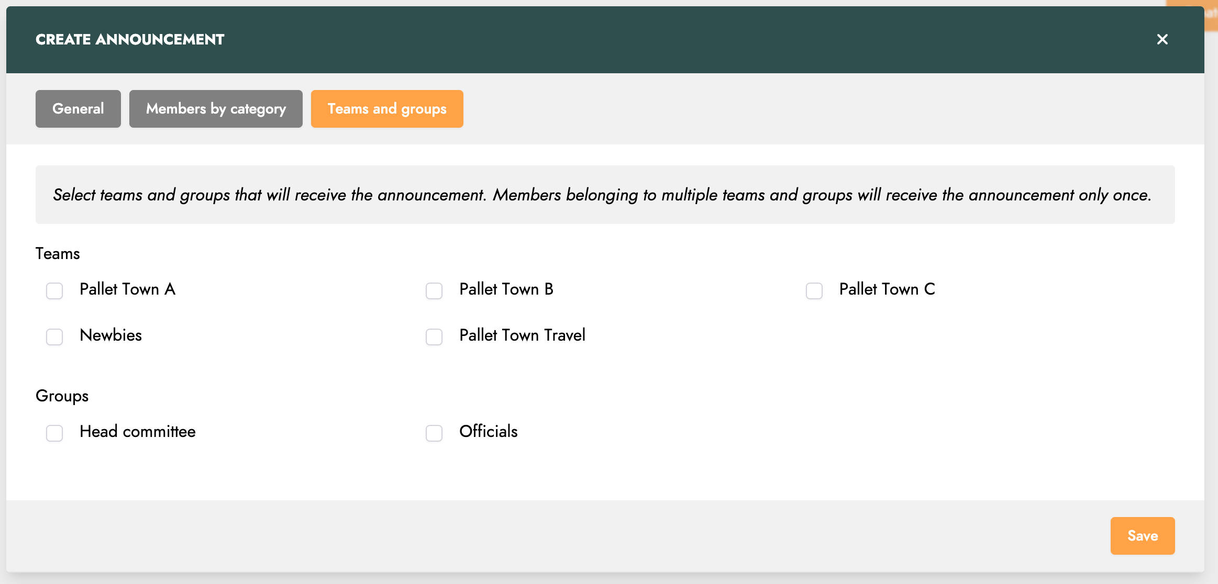Open the Members by category tab

click(216, 109)
